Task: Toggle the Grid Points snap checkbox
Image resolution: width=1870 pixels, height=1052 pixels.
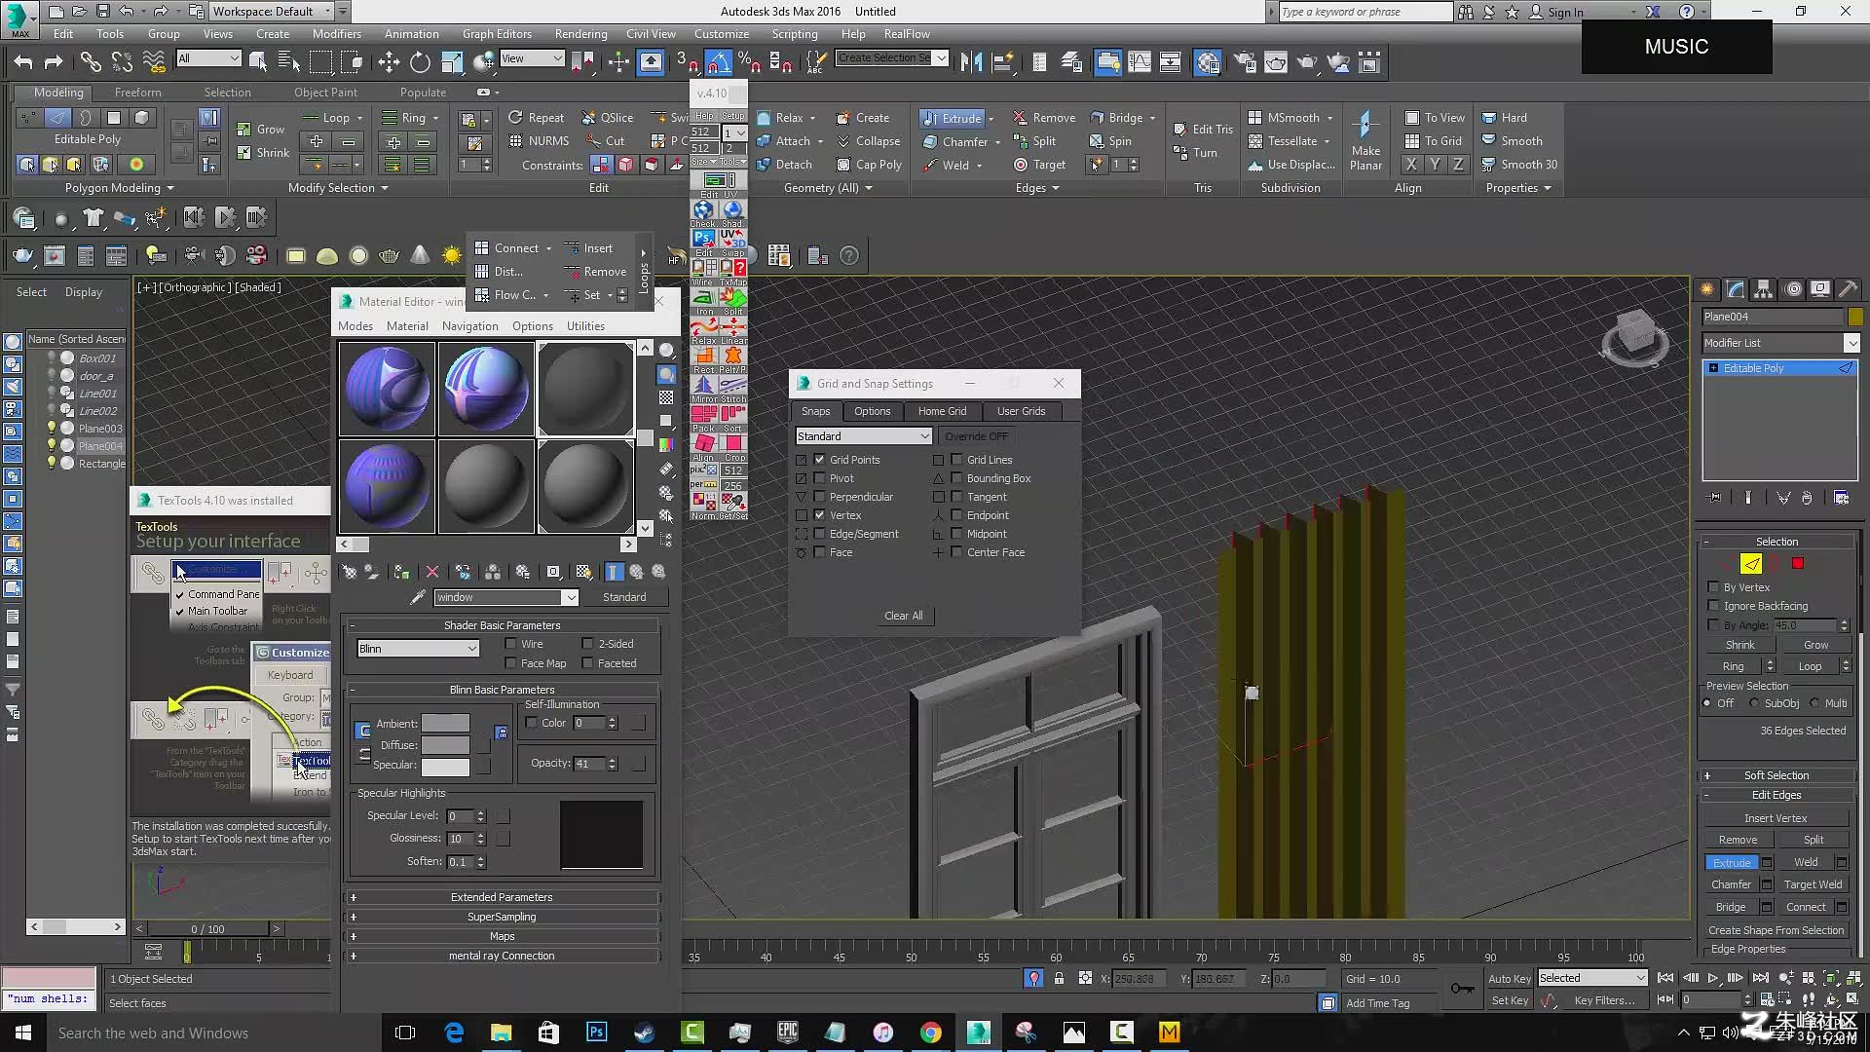Action: [x=820, y=460]
